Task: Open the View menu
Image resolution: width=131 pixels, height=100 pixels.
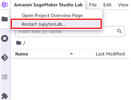Action: pyautogui.click(x=123, y=5)
